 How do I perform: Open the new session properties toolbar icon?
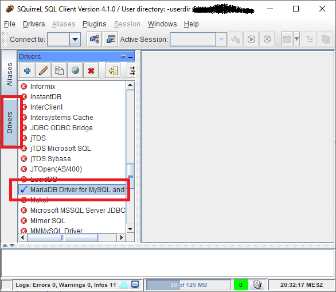tap(111, 39)
